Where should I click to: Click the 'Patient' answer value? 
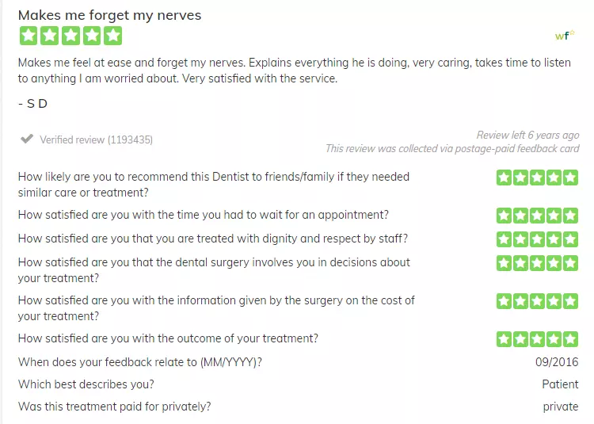click(x=560, y=384)
